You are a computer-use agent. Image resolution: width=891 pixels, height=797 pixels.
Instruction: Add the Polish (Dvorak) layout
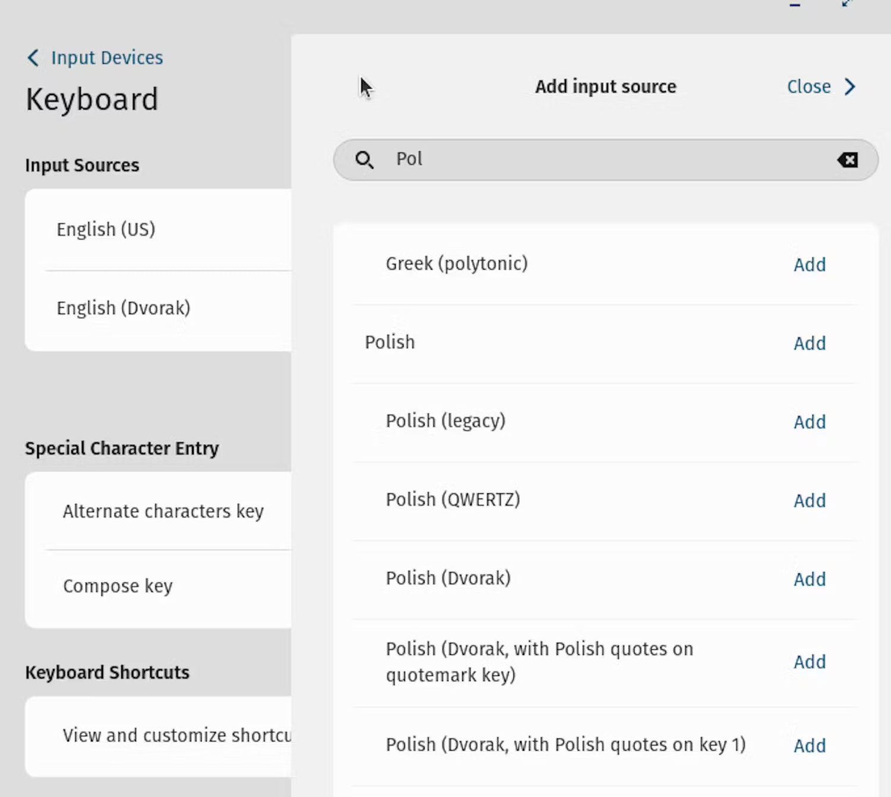[x=809, y=579]
